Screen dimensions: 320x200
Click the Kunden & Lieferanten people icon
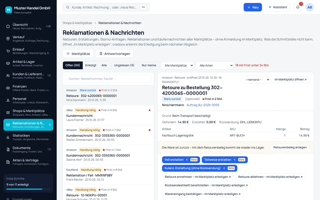tap(8, 76)
